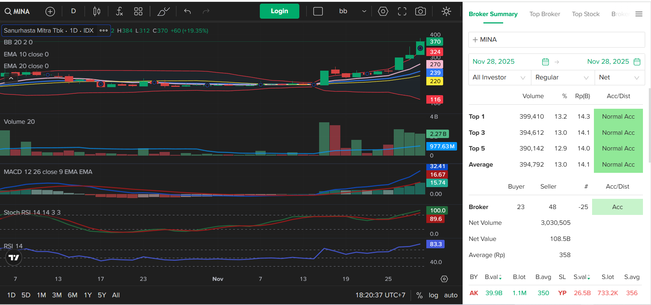Sort by S.val column
The width and height of the screenshot is (651, 305).
(582, 277)
